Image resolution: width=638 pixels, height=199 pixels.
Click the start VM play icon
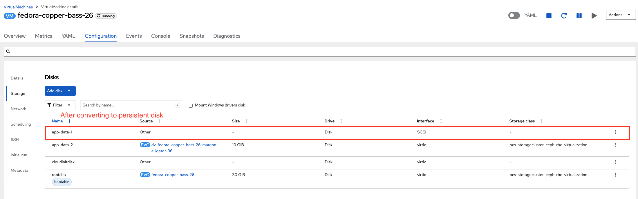594,16
